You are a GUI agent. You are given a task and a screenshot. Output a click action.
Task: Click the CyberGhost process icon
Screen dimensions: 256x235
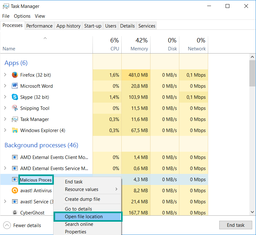point(15,213)
